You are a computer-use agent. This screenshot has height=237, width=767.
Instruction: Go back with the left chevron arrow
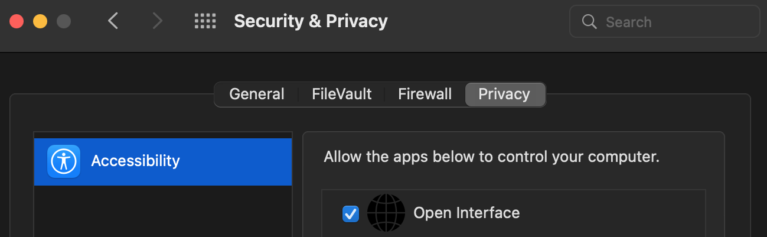pos(113,21)
